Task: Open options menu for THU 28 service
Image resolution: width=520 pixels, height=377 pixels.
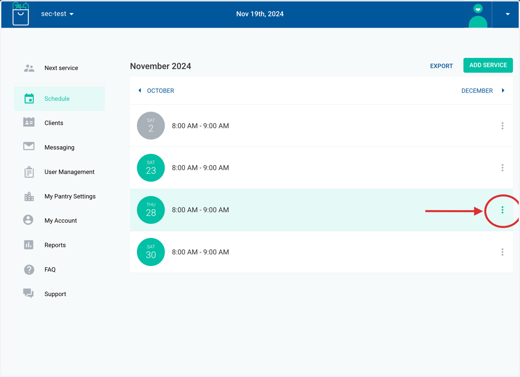Action: [x=502, y=210]
